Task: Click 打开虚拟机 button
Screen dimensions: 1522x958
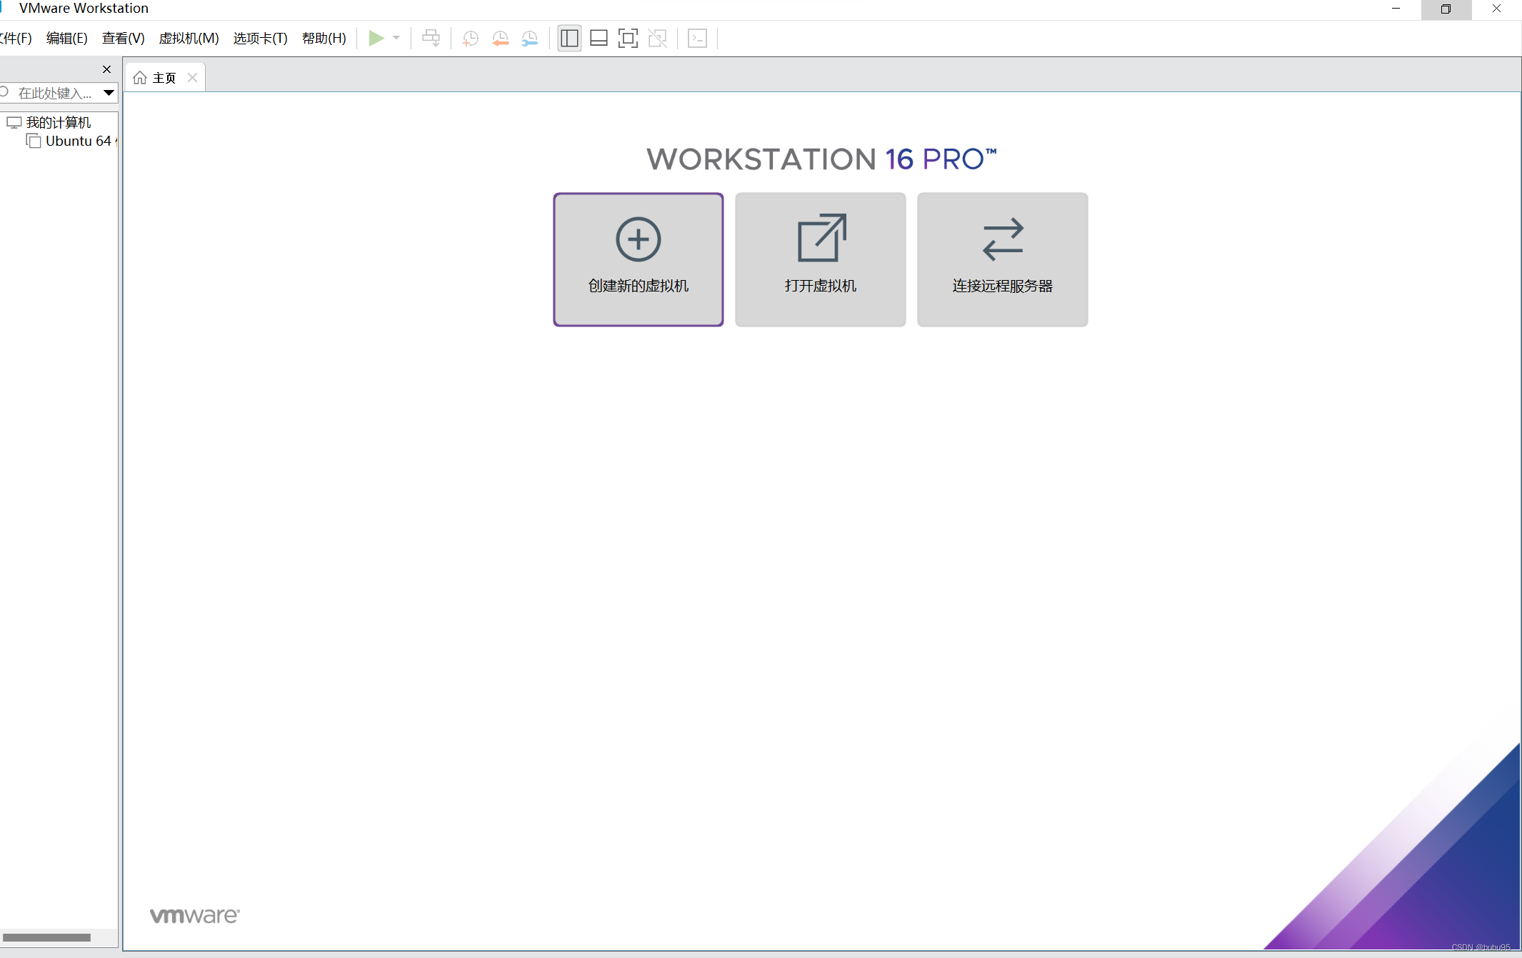Action: point(820,259)
